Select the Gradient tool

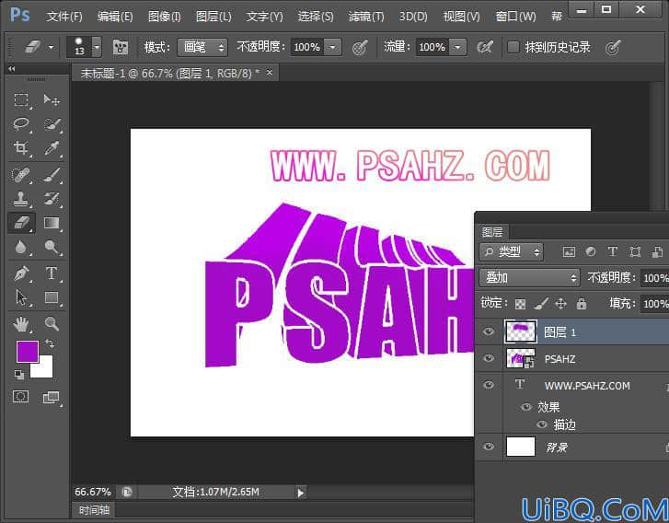click(x=52, y=223)
